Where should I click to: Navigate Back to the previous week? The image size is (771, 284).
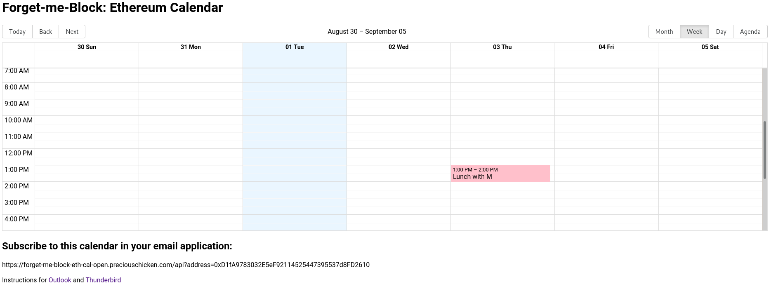tap(46, 32)
